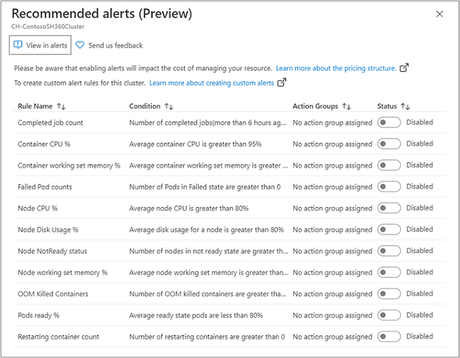
Task: Enable the Completed job count alert
Action: tap(389, 123)
